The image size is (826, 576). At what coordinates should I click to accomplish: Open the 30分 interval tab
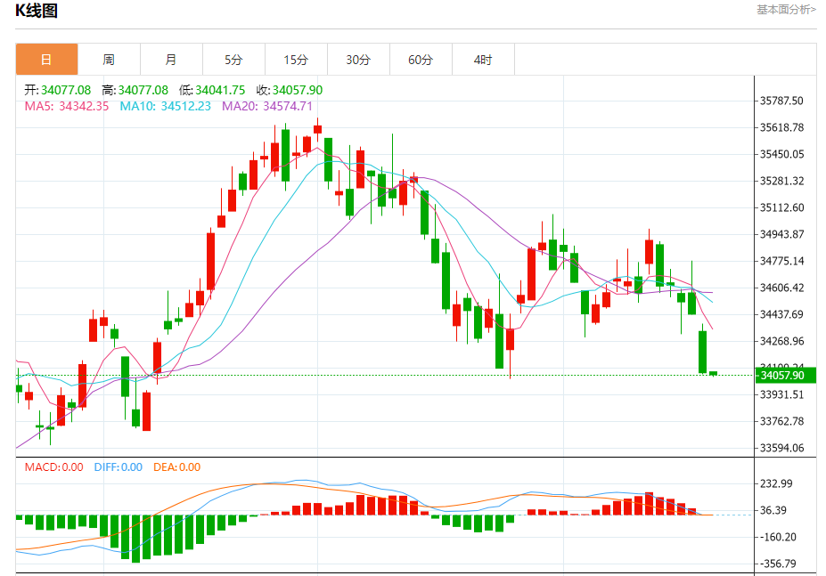click(358, 60)
